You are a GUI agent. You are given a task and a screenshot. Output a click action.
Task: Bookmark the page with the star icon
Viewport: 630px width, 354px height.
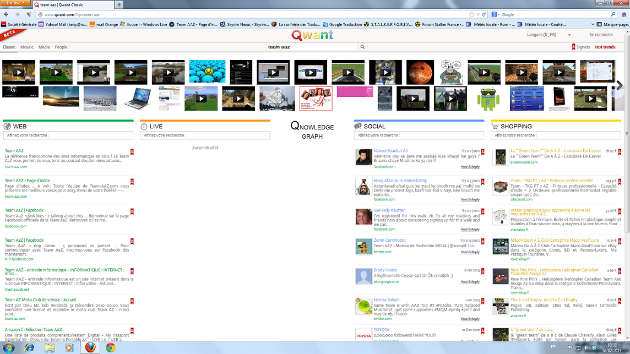tap(471, 15)
